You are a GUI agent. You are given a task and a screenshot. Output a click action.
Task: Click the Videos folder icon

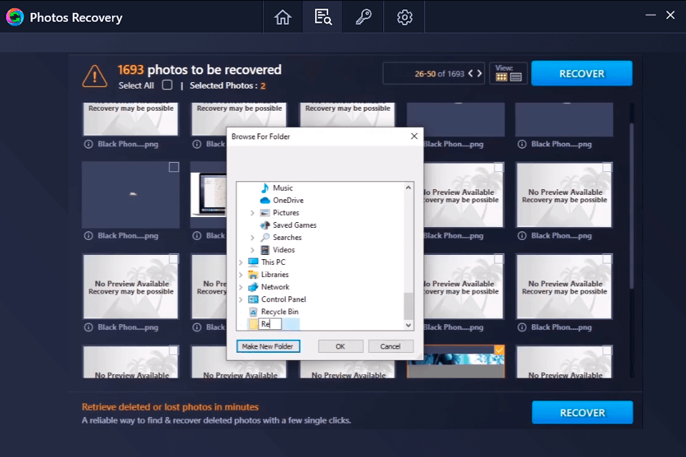tap(264, 250)
